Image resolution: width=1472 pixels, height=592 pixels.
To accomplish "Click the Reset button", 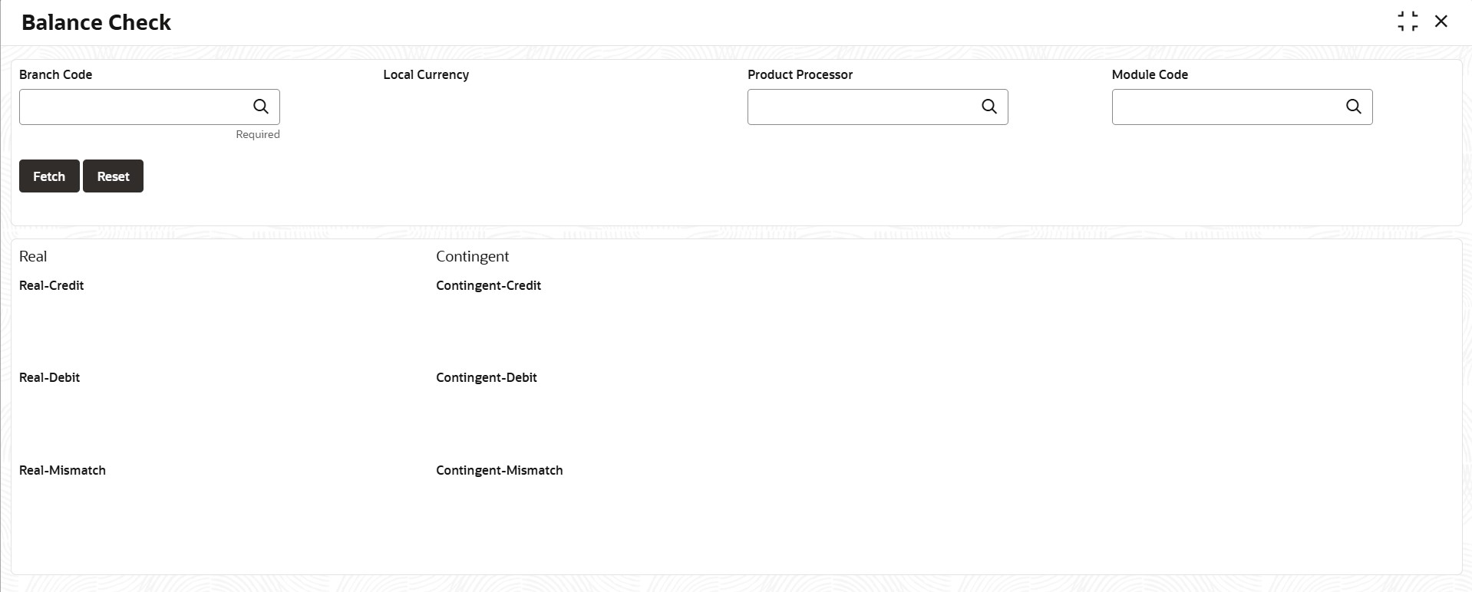I will pyautogui.click(x=113, y=176).
